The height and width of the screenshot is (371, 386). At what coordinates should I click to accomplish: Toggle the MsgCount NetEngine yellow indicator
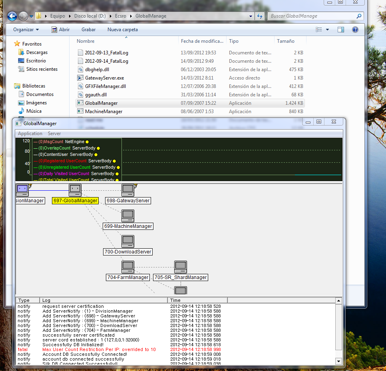[x=87, y=142]
